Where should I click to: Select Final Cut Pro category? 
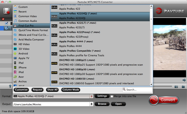coord(31,25)
